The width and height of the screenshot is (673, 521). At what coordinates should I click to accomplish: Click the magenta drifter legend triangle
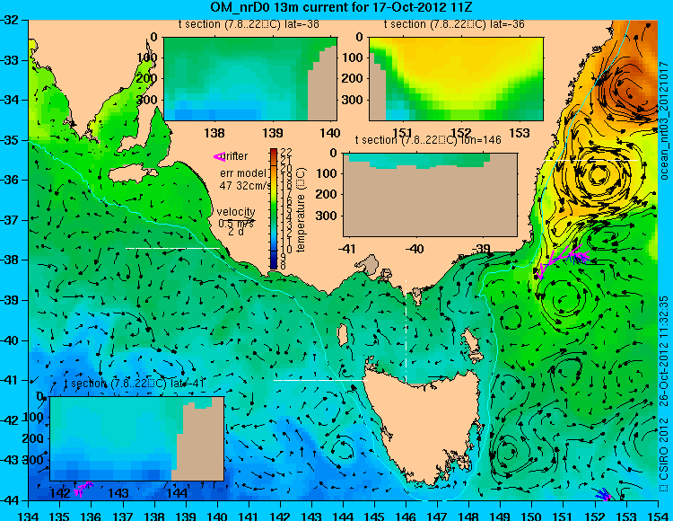pos(219,157)
